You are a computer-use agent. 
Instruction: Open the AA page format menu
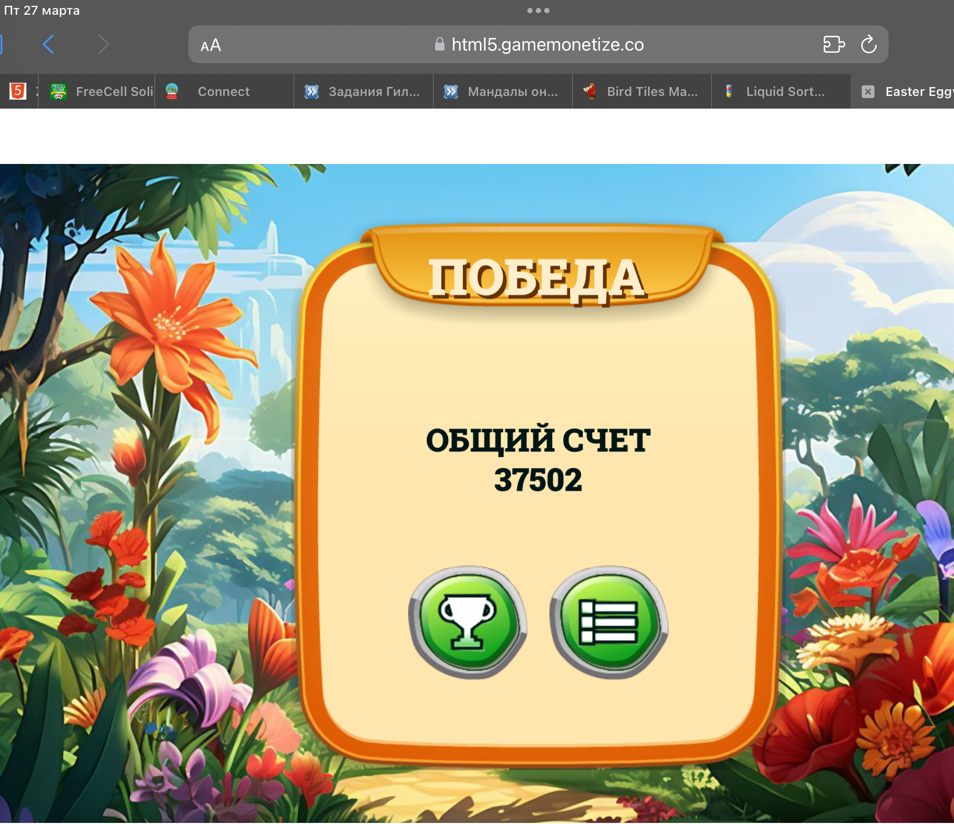[211, 45]
